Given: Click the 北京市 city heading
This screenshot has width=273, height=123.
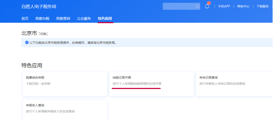Looking at the screenshot, I should point(29,33).
